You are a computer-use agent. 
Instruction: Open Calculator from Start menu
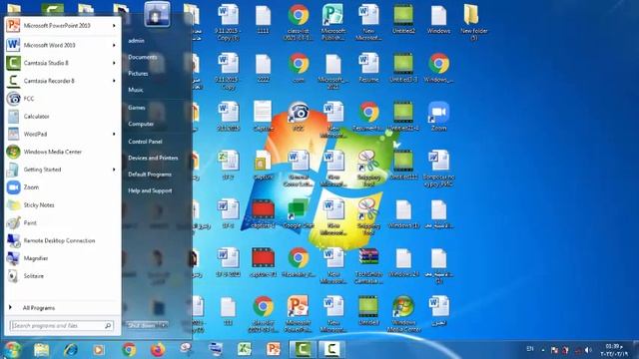click(63, 117)
